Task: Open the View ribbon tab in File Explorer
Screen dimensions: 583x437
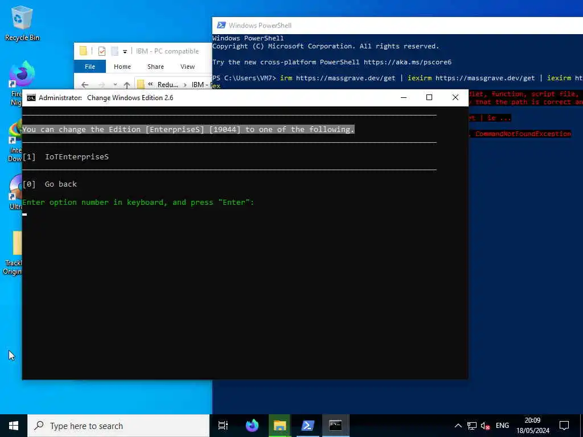Action: point(187,67)
